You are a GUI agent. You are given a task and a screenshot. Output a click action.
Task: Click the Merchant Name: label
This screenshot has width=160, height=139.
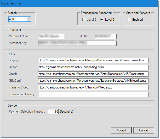(19, 36)
